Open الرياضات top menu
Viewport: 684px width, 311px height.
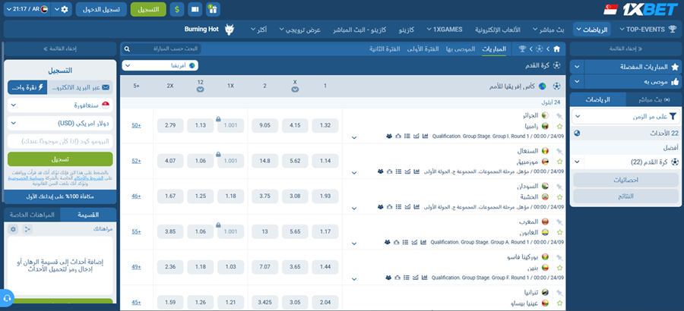click(x=592, y=29)
